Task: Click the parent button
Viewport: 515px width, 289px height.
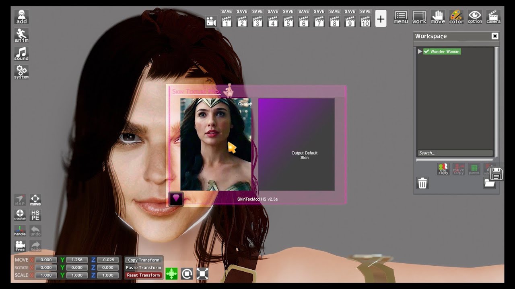Action: pyautogui.click(x=474, y=169)
